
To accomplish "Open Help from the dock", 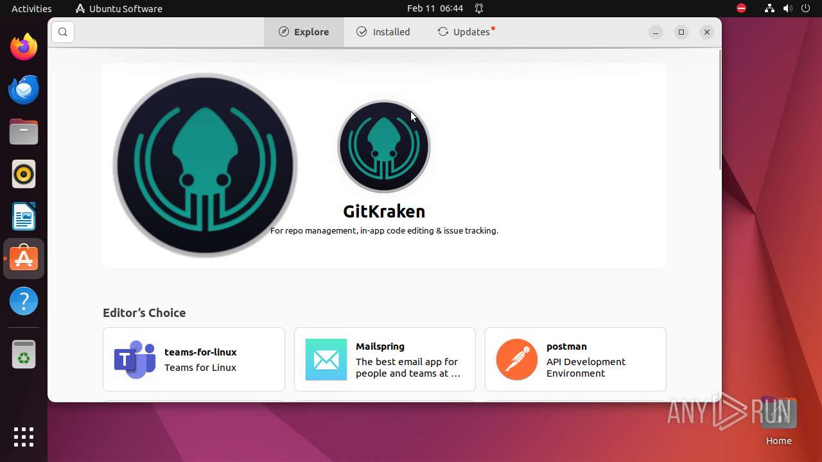I will [x=24, y=302].
